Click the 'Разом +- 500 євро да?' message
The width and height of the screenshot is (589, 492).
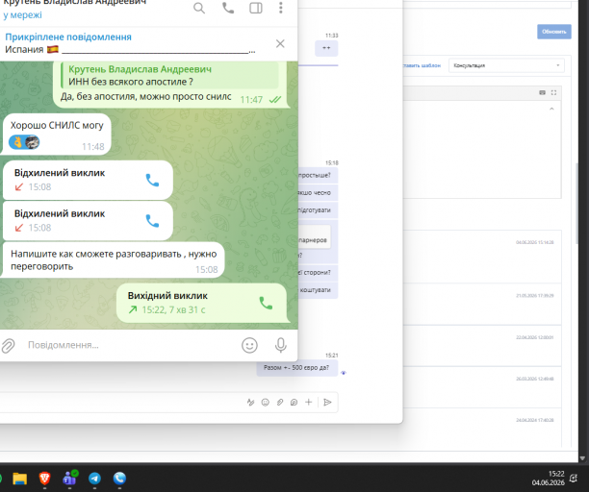(296, 368)
